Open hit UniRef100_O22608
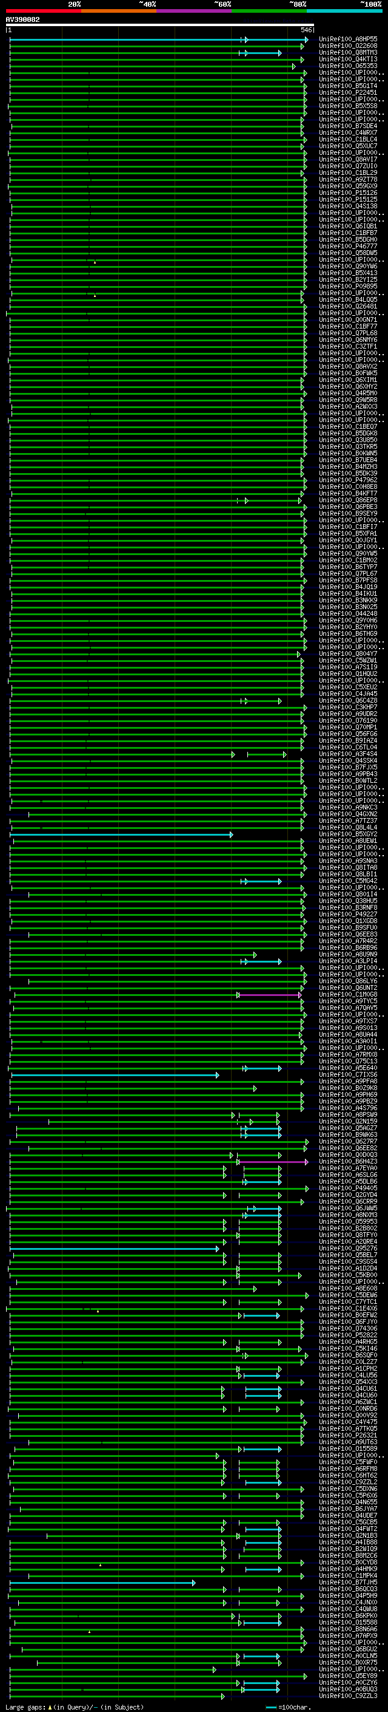The width and height of the screenshot is (388, 1712). [348, 46]
